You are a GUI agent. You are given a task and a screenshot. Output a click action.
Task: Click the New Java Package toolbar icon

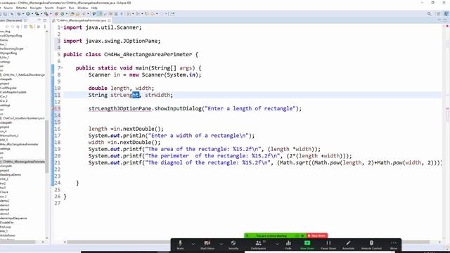56,14
